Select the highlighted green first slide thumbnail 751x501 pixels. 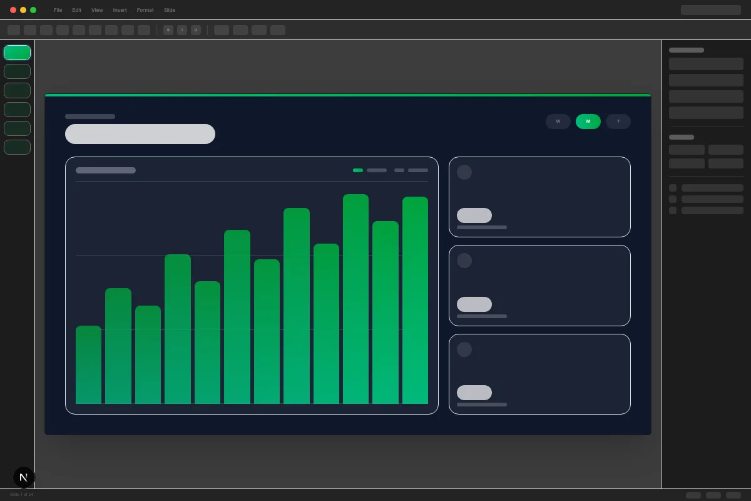point(17,53)
